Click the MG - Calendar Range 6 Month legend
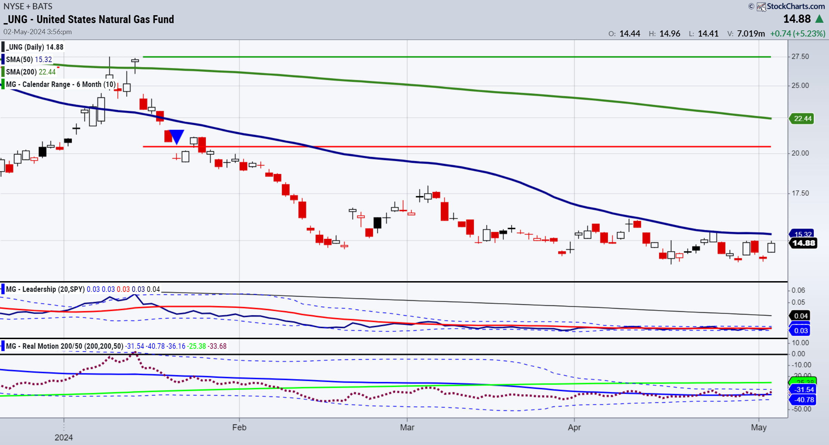Viewport: 829px width, 445px height. coord(61,84)
